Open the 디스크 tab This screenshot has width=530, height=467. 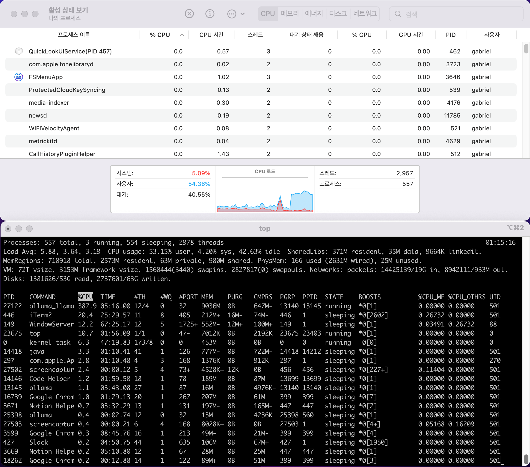338,14
